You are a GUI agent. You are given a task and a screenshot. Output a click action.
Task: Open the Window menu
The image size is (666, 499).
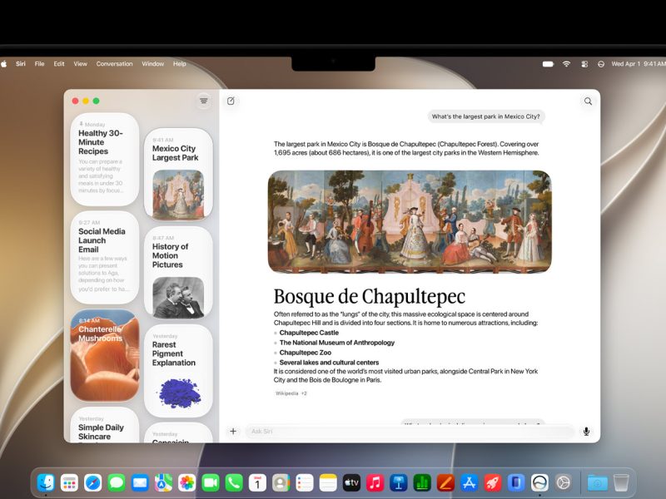coord(153,64)
